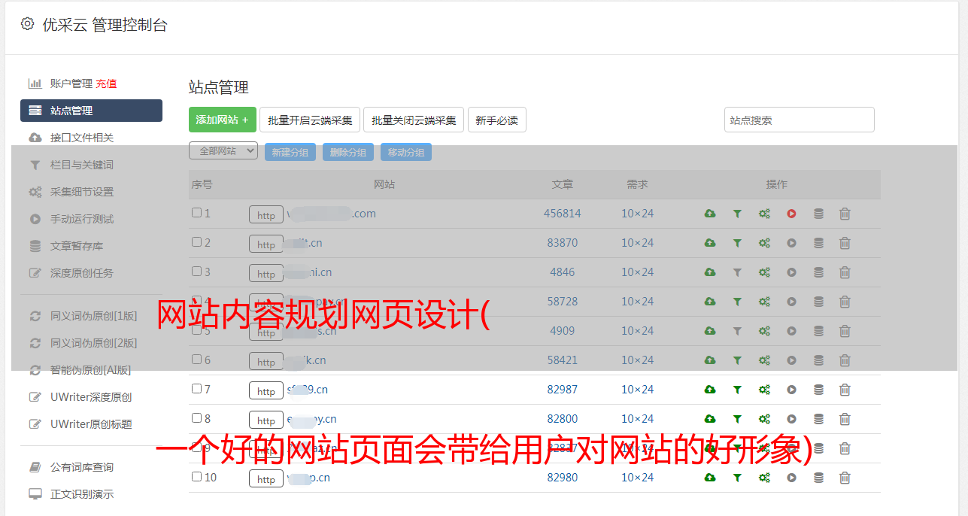968x516 pixels.
Task: Click the http button in row 7
Action: point(266,391)
